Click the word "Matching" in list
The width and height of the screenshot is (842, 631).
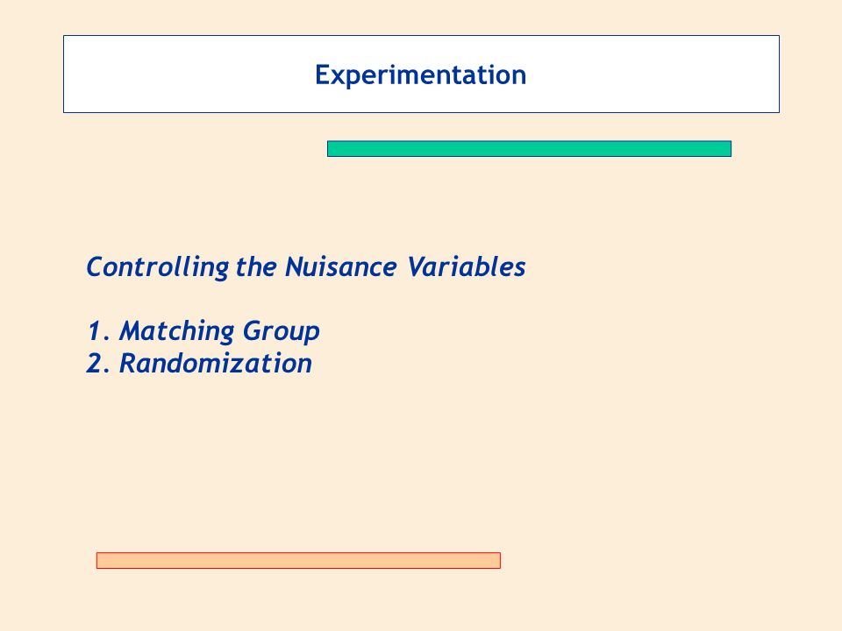(176, 331)
